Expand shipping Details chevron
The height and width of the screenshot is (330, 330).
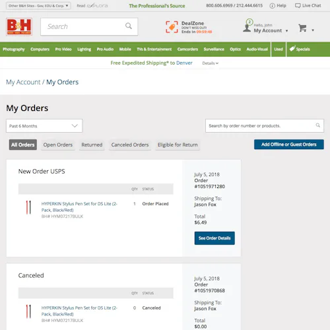click(217, 63)
